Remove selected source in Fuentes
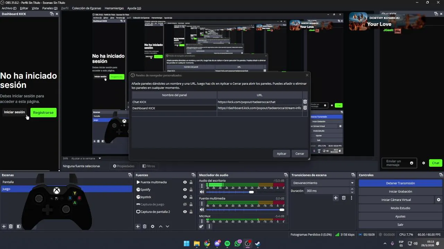Viewport: 444px width, 249px height. (x=145, y=227)
